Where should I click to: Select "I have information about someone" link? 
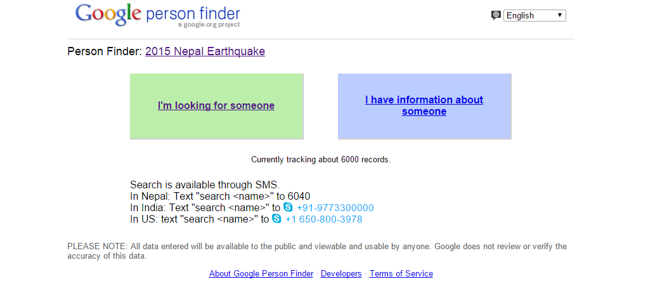pyautogui.click(x=424, y=106)
